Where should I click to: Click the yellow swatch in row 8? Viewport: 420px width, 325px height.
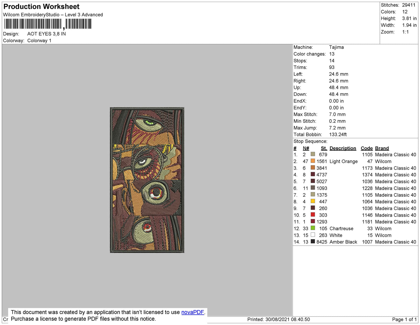tap(313, 201)
